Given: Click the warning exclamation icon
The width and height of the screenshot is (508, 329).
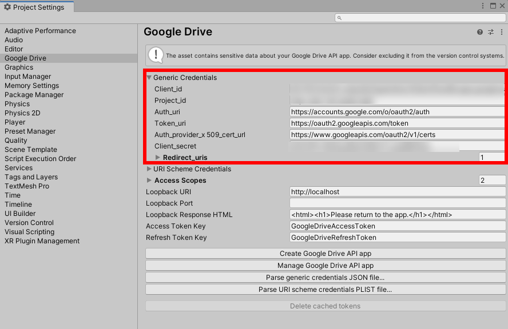Looking at the screenshot, I should pyautogui.click(x=156, y=55).
